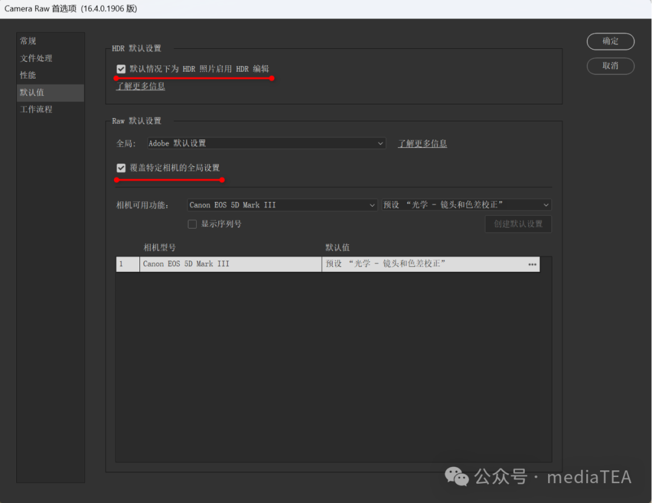This screenshot has height=503, width=652.
Task: Click the 创建默认设置 button
Action: click(518, 224)
